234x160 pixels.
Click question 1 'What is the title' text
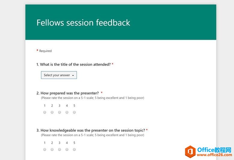[x=74, y=65]
